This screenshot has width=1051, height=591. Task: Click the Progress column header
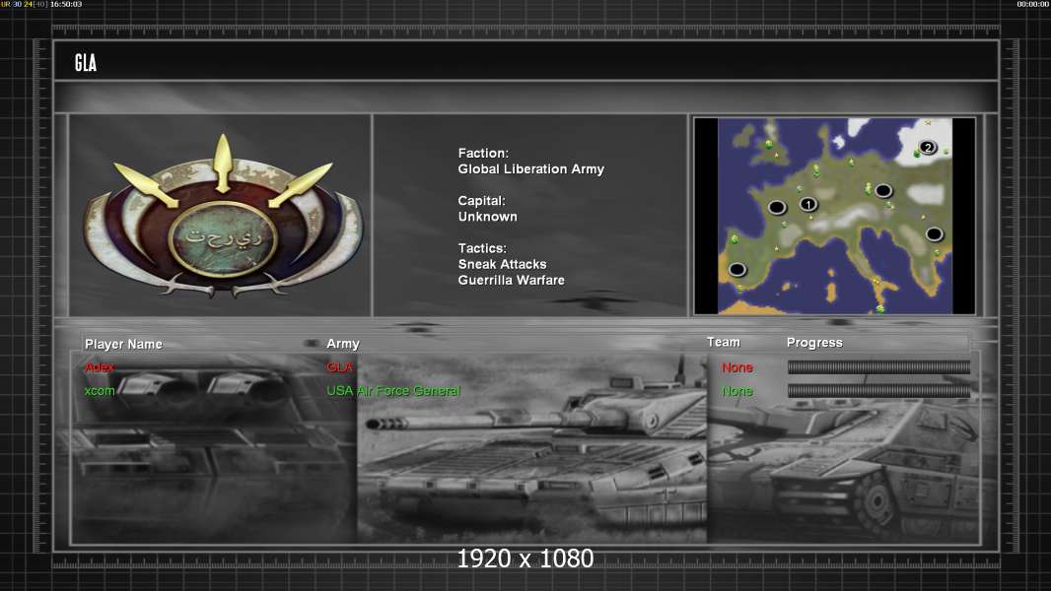pos(814,343)
